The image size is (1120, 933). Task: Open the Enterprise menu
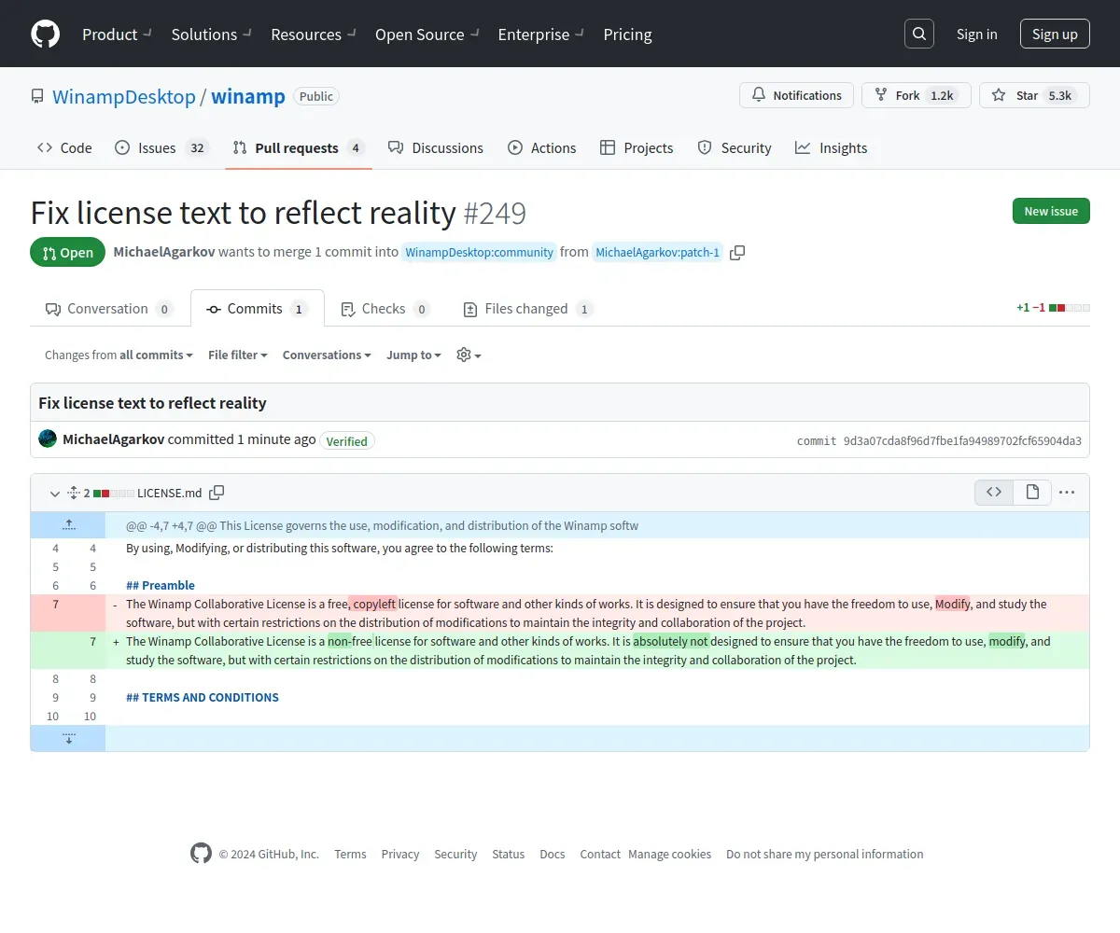(x=541, y=34)
